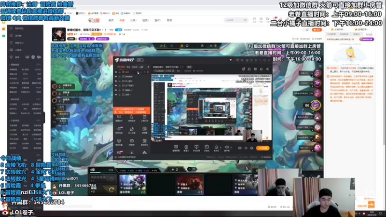The width and height of the screenshot is (386, 217).
Task: Click the share icon in the streaming app header
Action: 267,69
